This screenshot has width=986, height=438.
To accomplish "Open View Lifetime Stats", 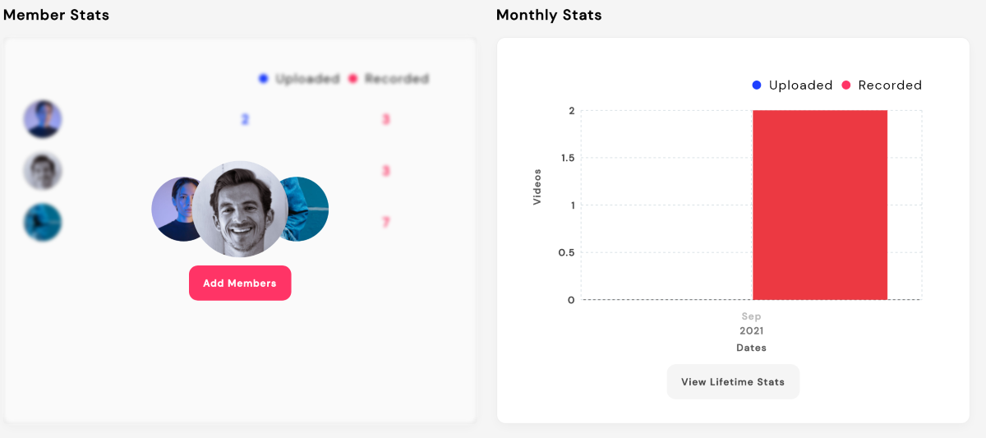I will click(x=733, y=382).
